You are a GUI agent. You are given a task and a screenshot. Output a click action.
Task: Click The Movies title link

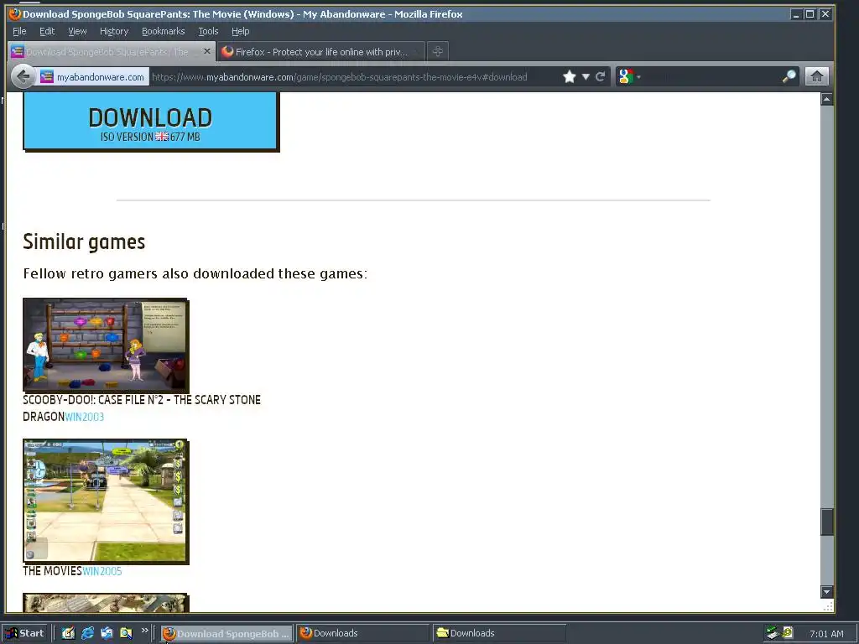point(52,570)
